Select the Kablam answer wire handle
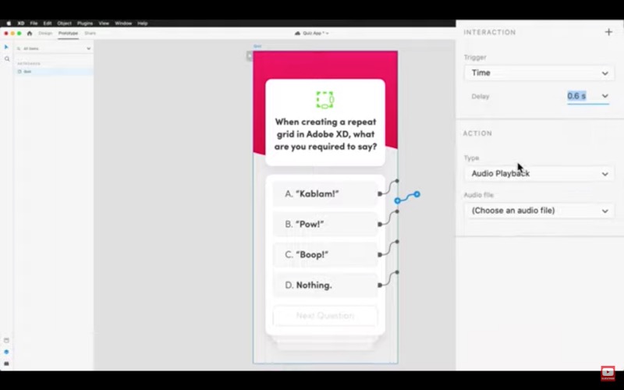624x390 pixels. [380, 193]
